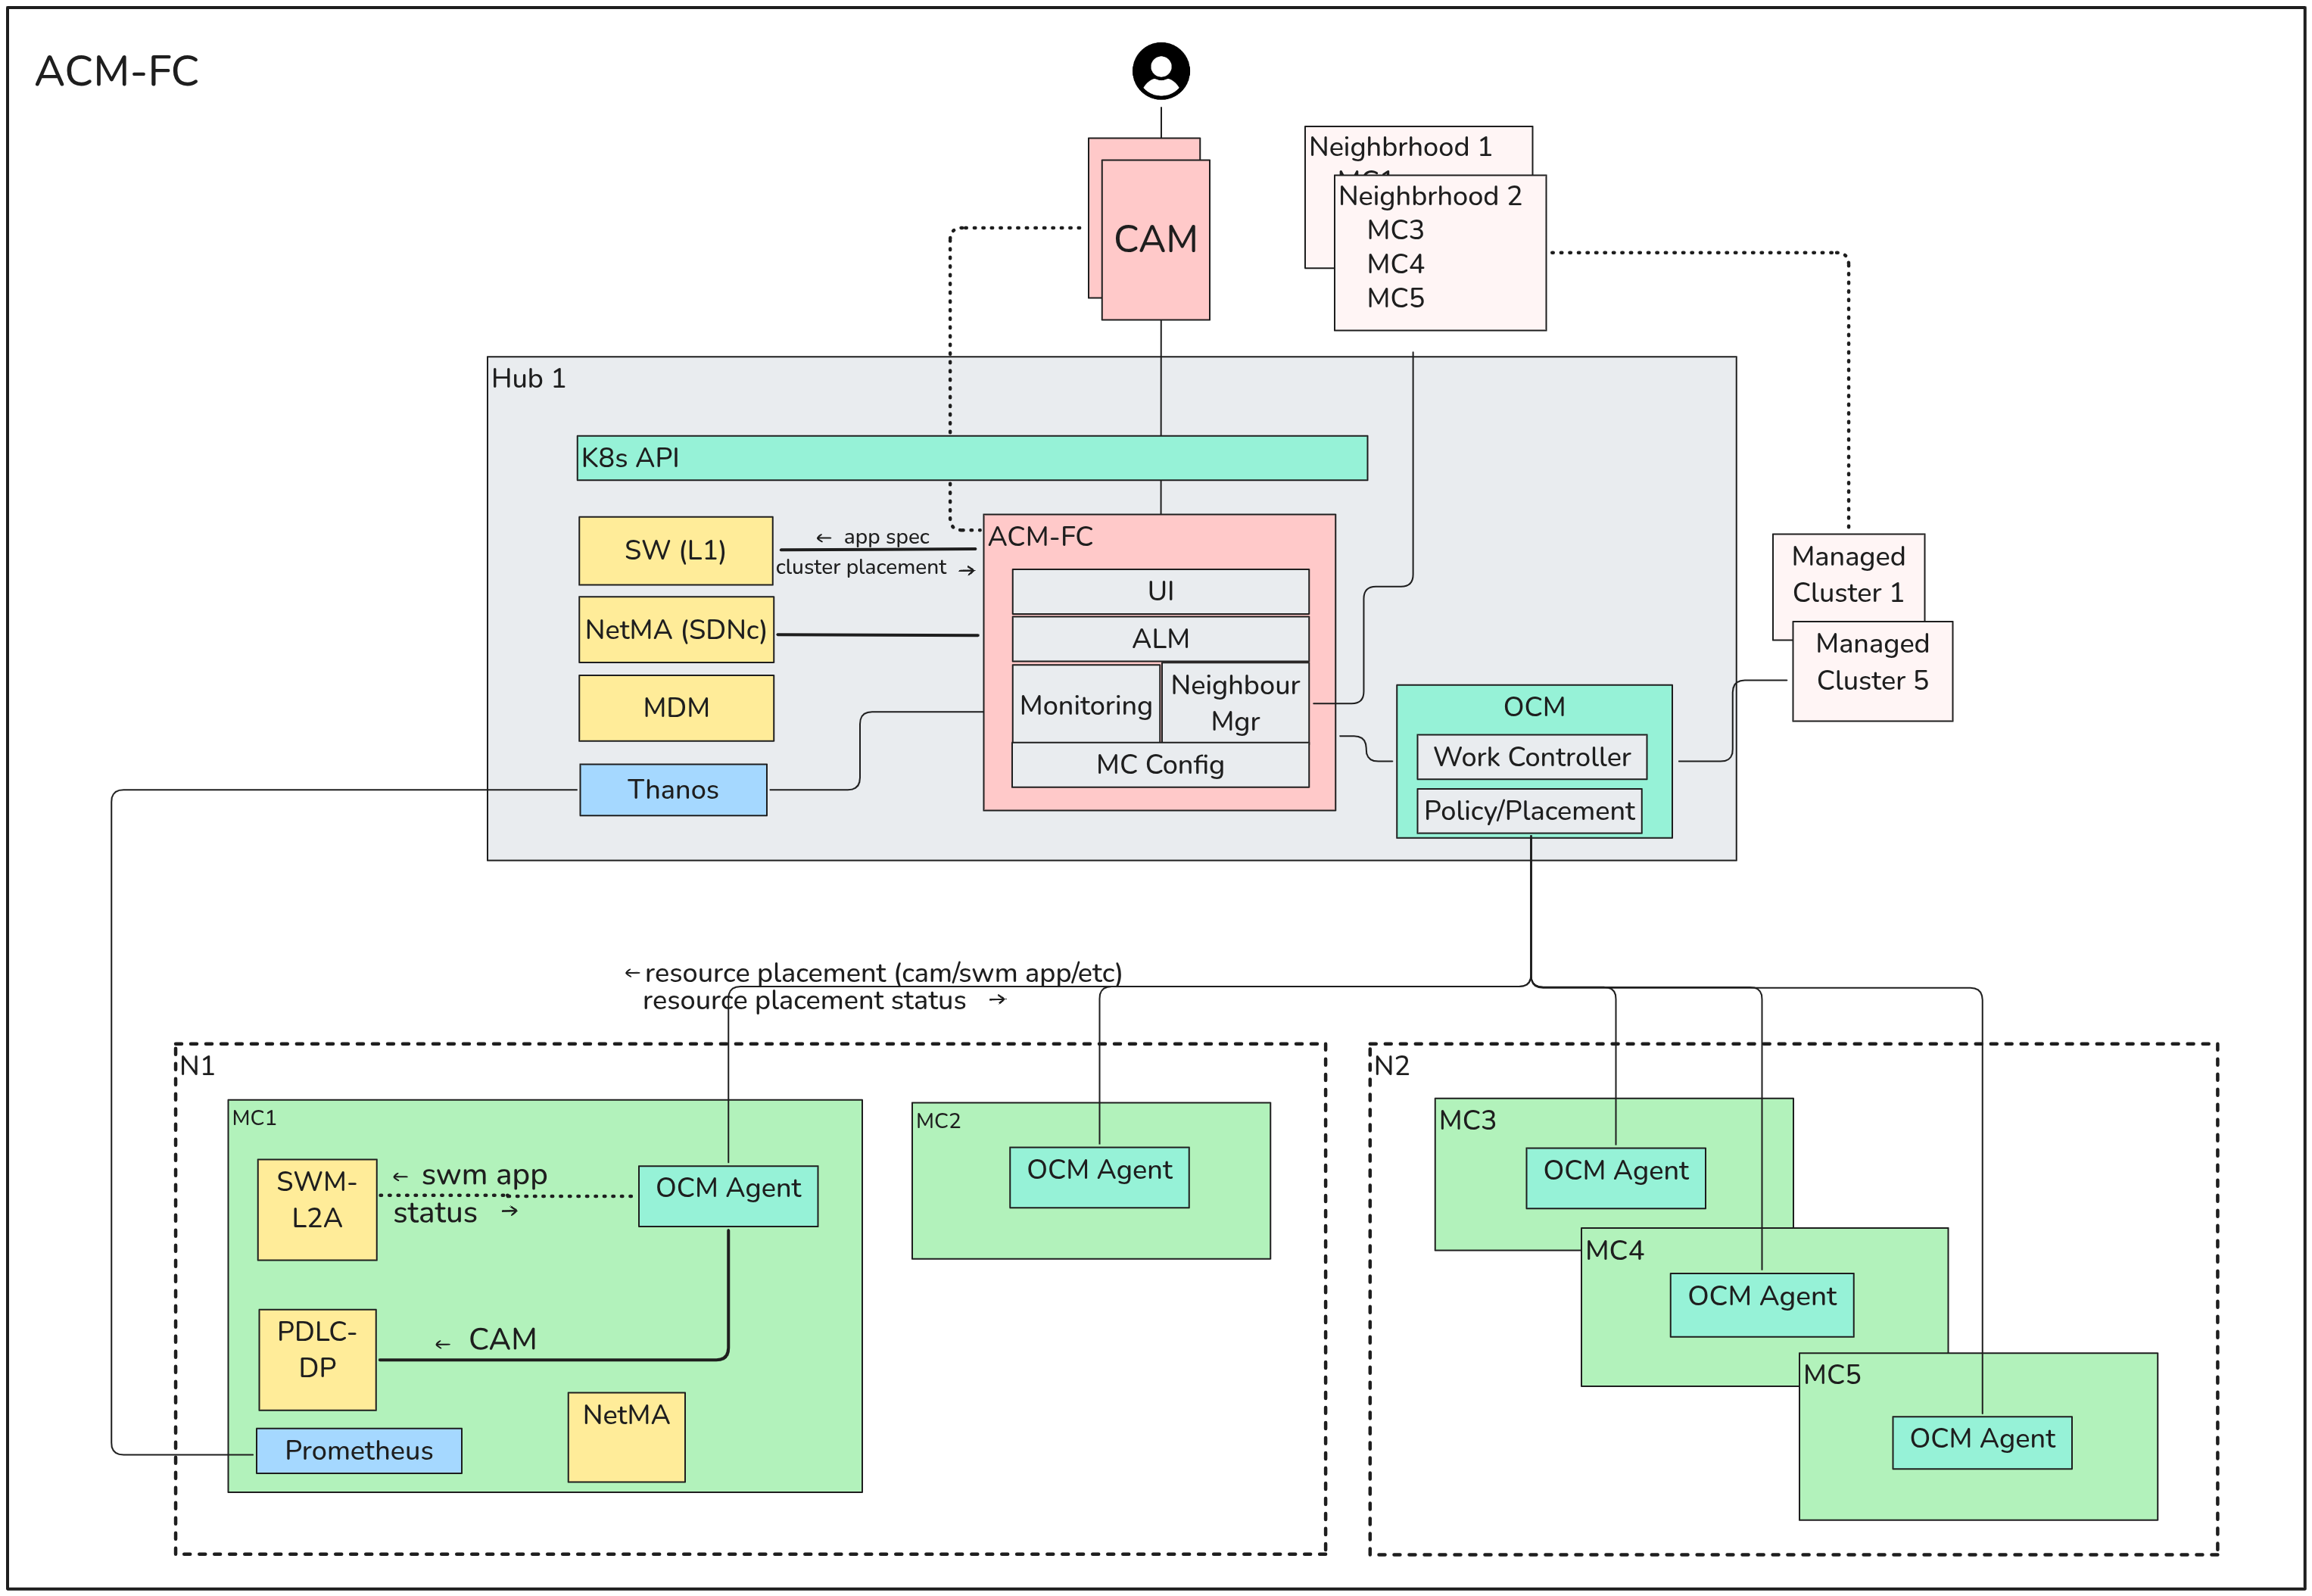This screenshot has height=1596, width=2312.
Task: Click the blue Prometheus box
Action: point(359,1450)
